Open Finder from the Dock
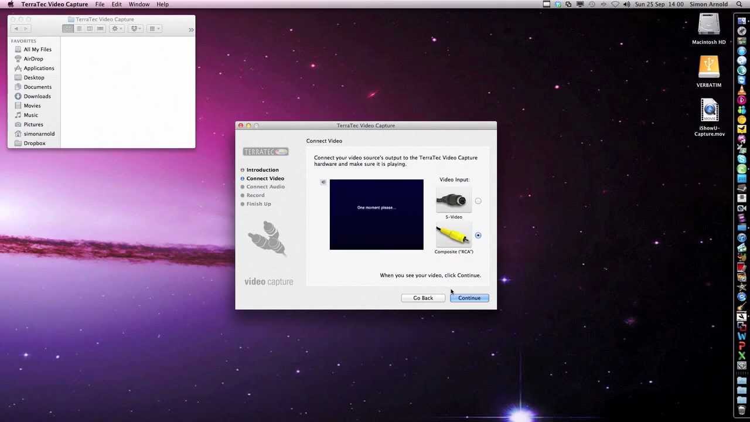Screen dimensions: 750x422 [742, 21]
